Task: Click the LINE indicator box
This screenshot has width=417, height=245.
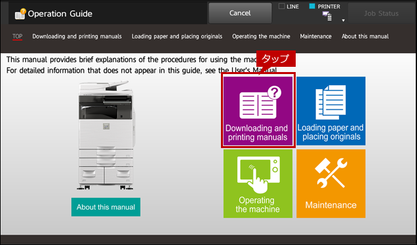Action: (x=281, y=7)
